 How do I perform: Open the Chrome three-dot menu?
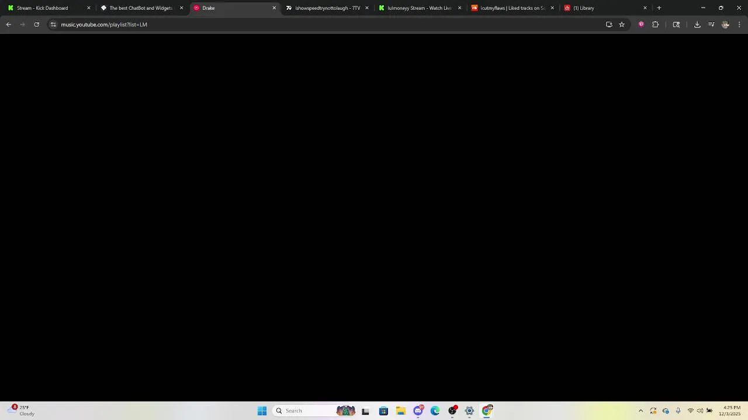[739, 24]
